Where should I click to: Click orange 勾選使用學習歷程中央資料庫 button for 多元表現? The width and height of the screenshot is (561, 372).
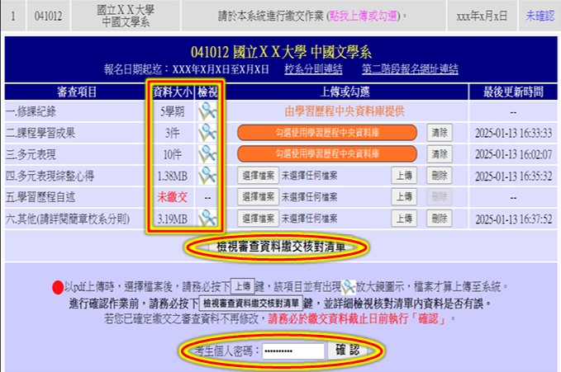326,153
